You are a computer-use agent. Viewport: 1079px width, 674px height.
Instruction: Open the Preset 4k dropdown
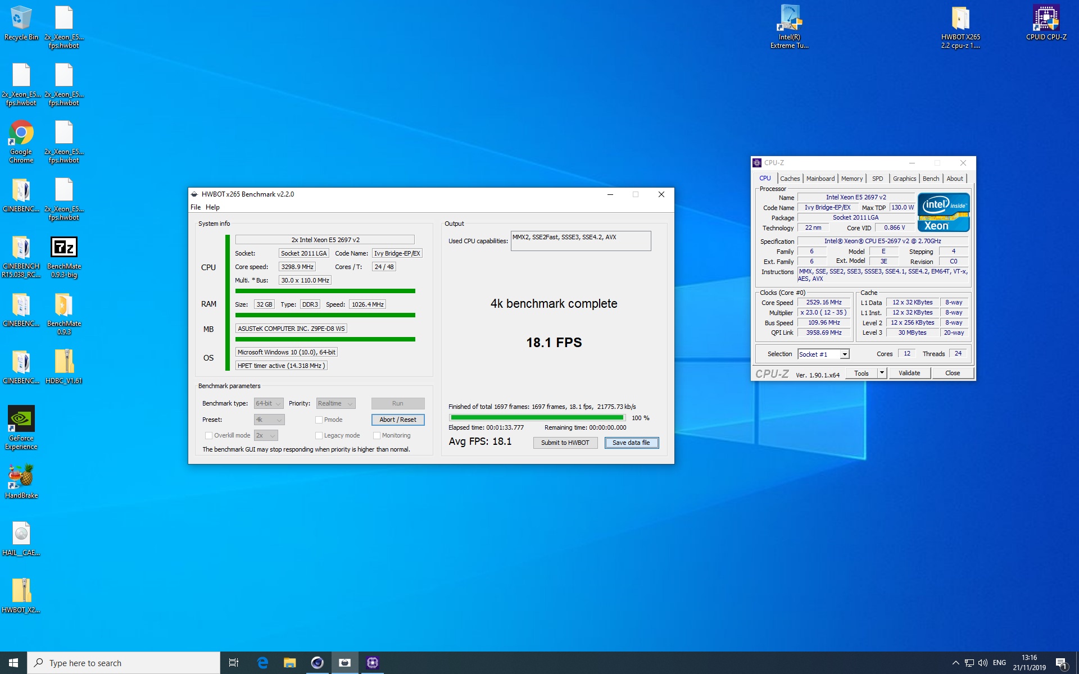point(269,420)
